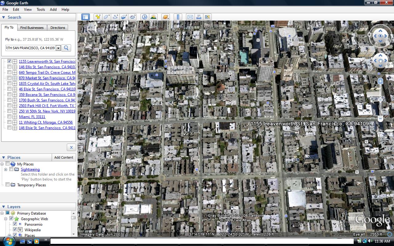Click Switch Between Windows taskbar icon

(30, 241)
